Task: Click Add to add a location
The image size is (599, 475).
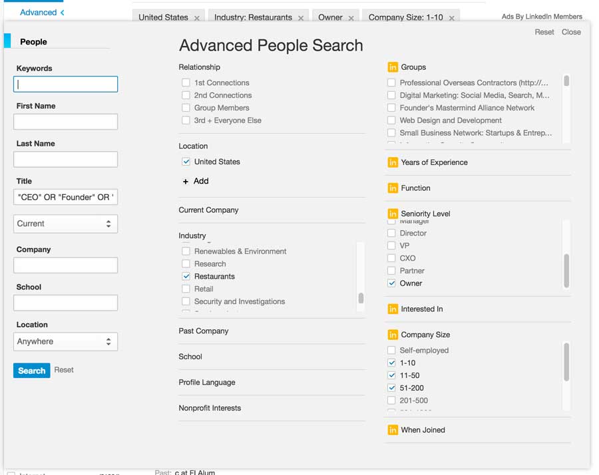Action: click(201, 181)
